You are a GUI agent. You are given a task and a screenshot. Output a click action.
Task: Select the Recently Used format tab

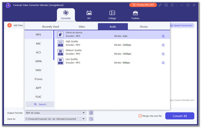[51, 27]
